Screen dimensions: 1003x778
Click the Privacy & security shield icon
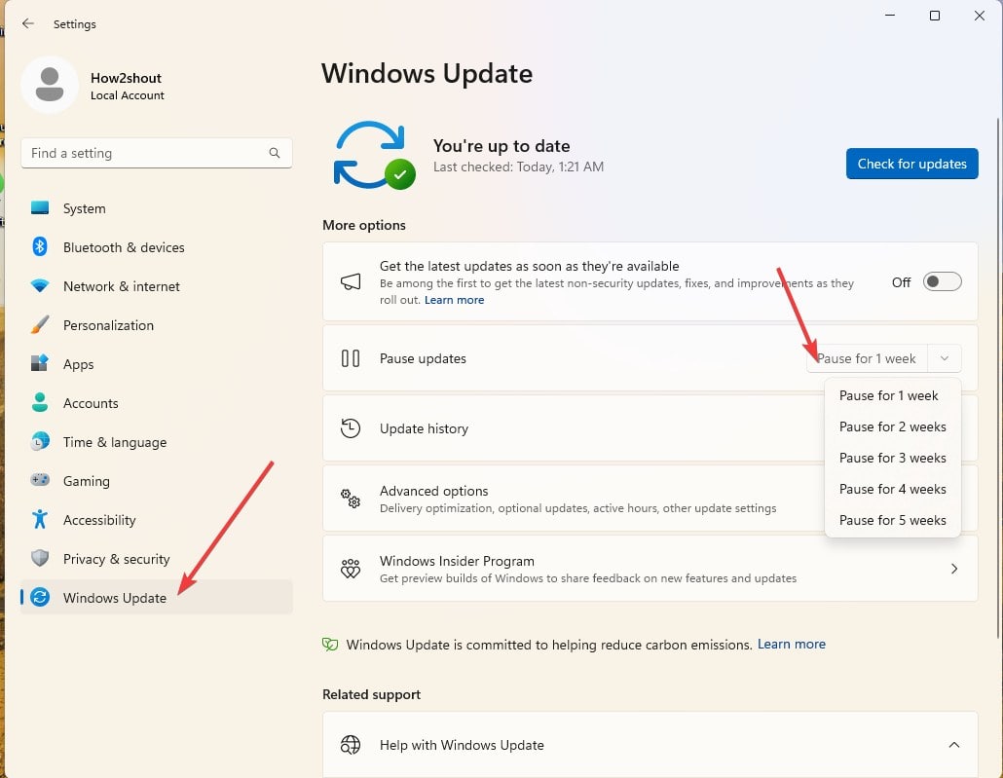(40, 559)
